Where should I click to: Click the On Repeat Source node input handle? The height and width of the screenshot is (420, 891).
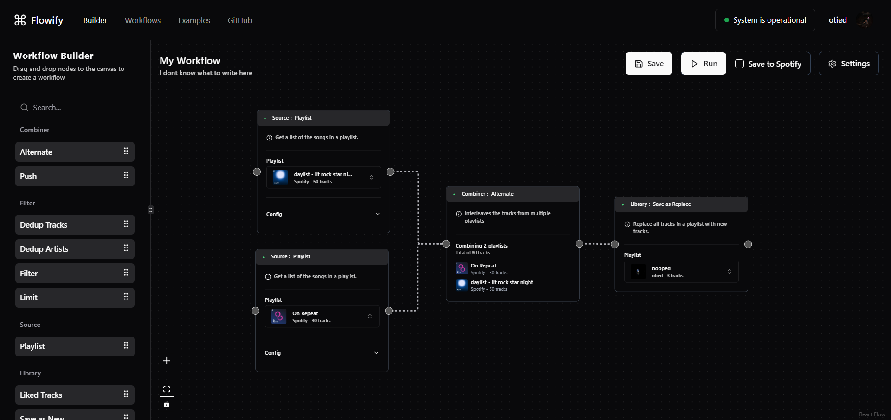point(255,311)
